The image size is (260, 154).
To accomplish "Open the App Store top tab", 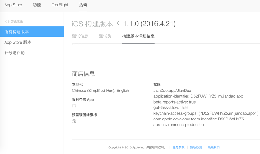I will (x=13, y=5).
